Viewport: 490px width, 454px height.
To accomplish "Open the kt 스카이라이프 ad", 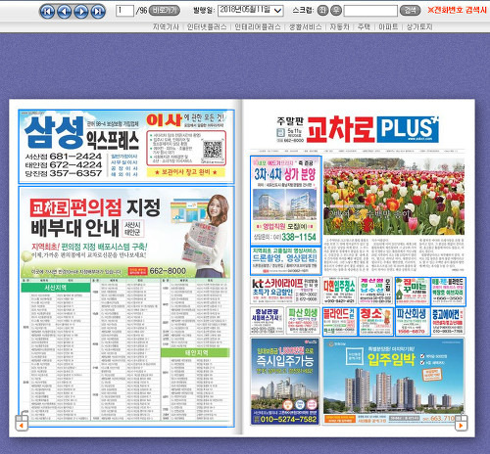I will [284, 291].
